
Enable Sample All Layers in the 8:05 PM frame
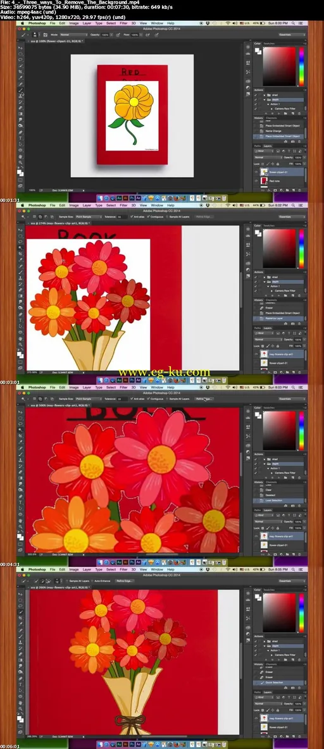[x=67, y=581]
